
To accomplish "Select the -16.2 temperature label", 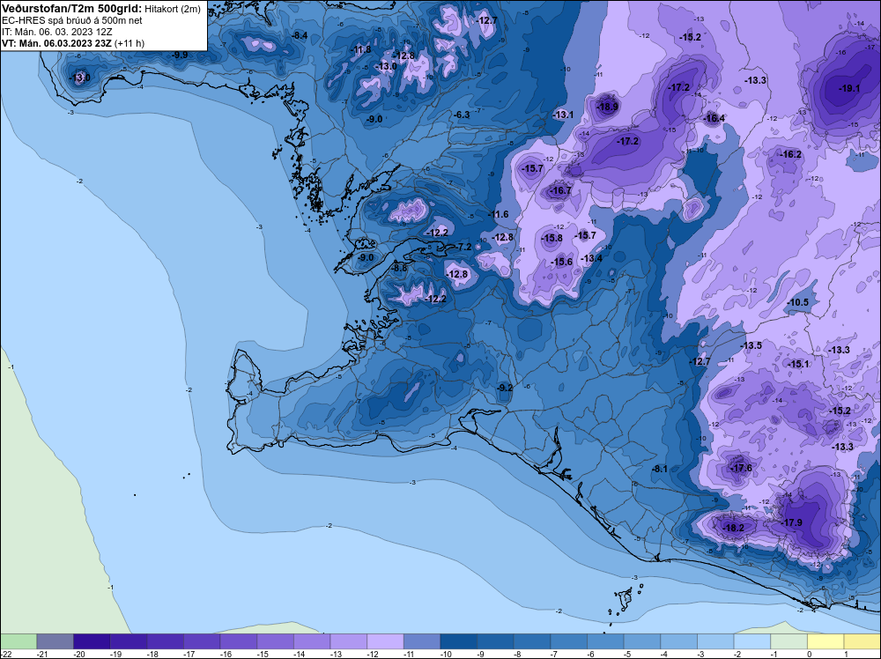I will (x=791, y=154).
